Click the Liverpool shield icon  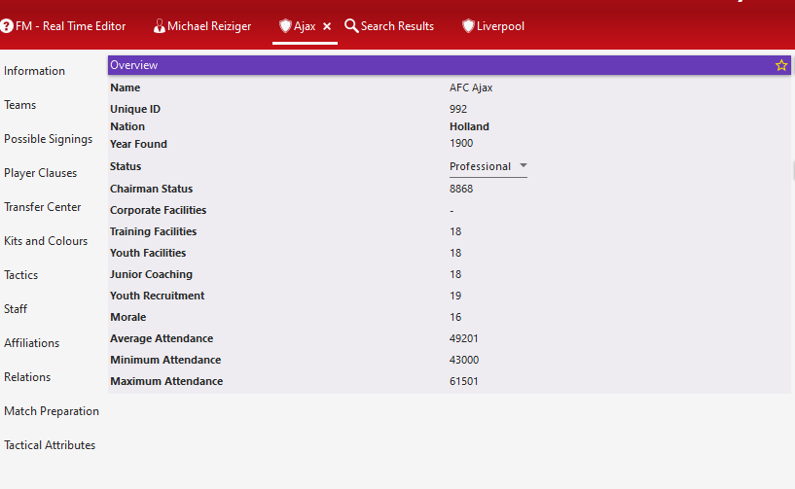point(468,26)
